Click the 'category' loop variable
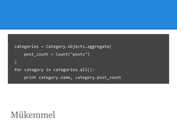Screen dimensions: 177x132 (x=34, y=70)
